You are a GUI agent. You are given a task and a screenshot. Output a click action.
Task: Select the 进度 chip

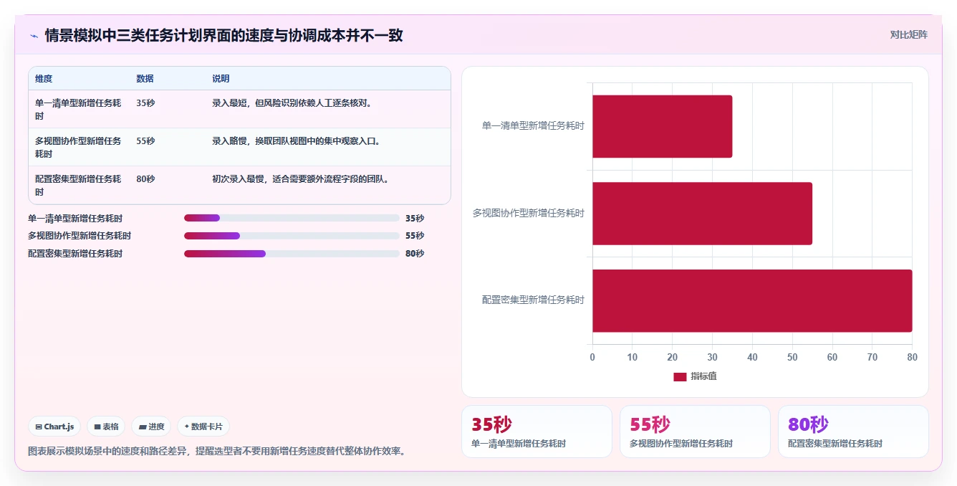tap(151, 427)
